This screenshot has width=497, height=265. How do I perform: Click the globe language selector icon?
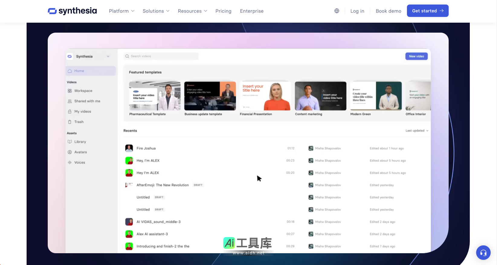pos(337,11)
